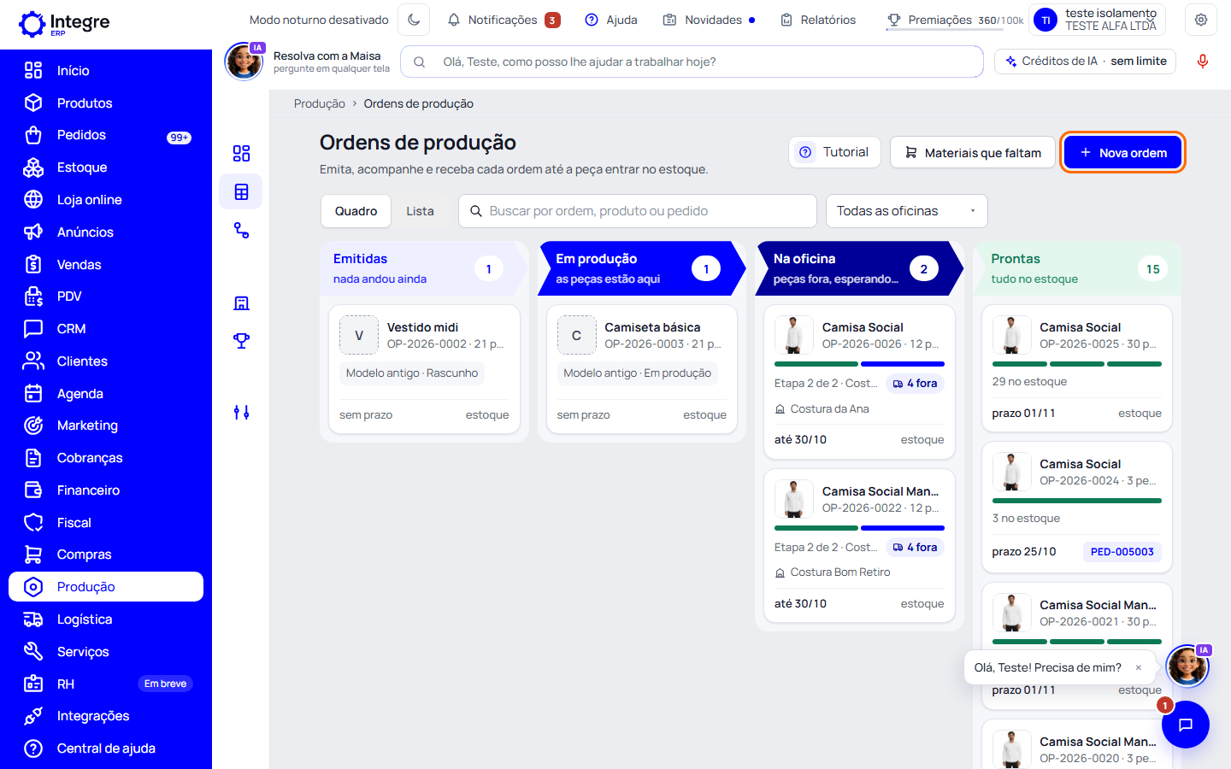Click the order search field

(638, 211)
